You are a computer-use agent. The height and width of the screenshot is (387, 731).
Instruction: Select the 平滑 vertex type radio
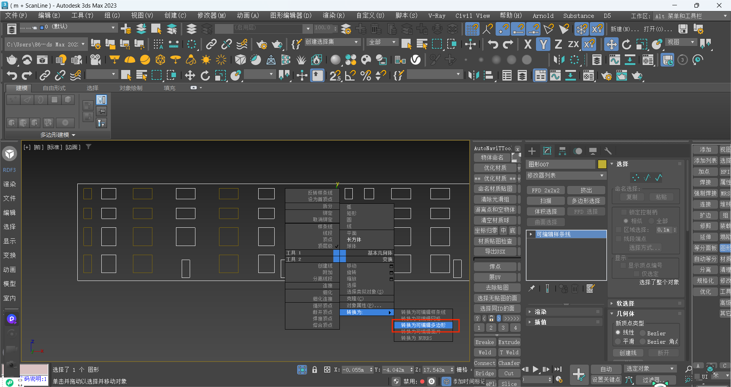pos(618,341)
